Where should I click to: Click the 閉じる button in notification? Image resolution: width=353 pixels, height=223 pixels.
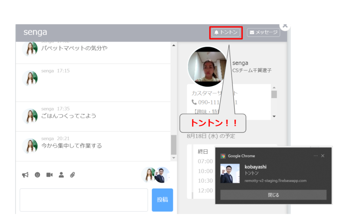click(x=273, y=195)
